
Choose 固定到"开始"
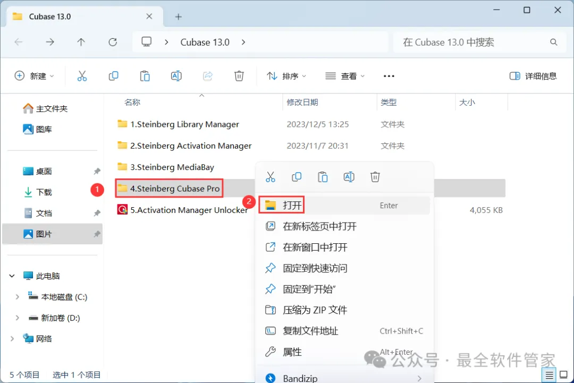coord(344,290)
